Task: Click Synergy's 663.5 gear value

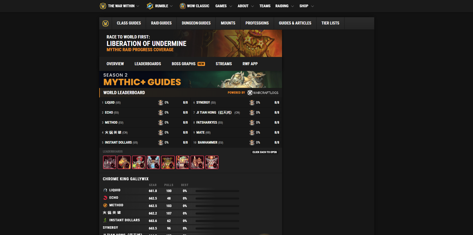Action: point(153,229)
